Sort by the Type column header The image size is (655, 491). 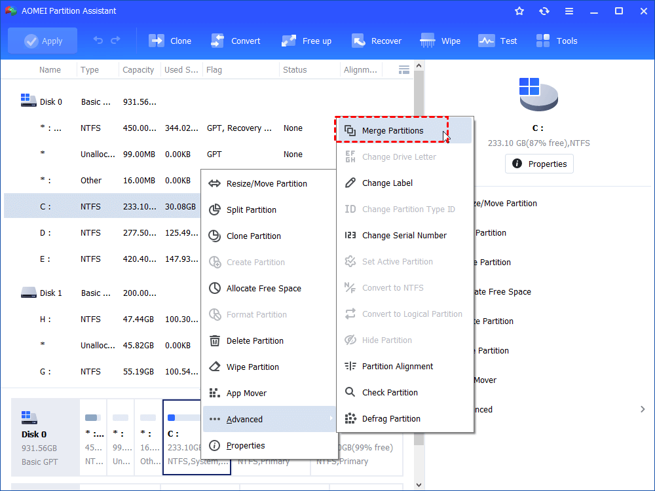[89, 70]
